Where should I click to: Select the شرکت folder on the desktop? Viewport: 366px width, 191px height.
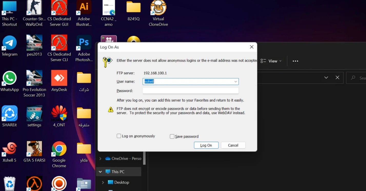coord(84,81)
